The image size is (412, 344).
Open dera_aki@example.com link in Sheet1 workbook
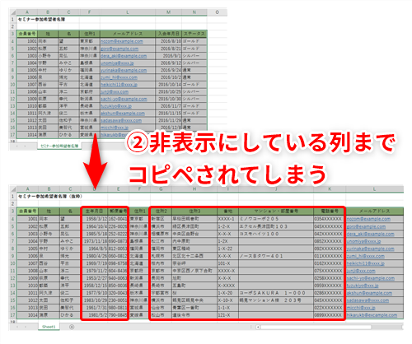[370, 234]
